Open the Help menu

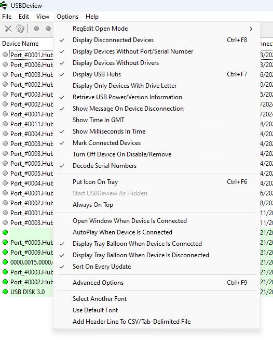[x=92, y=17]
